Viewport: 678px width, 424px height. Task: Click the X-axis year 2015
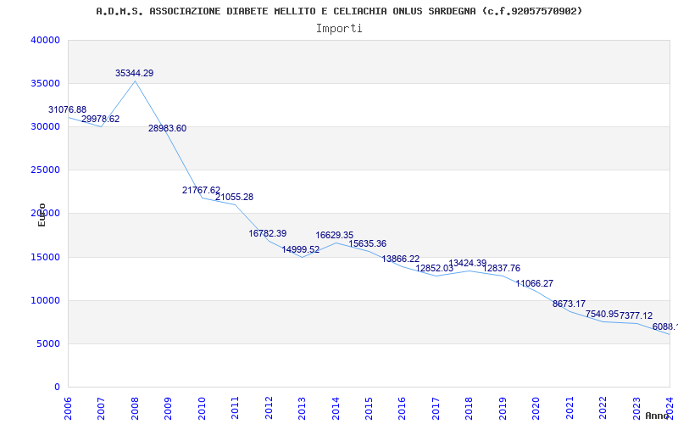point(369,408)
